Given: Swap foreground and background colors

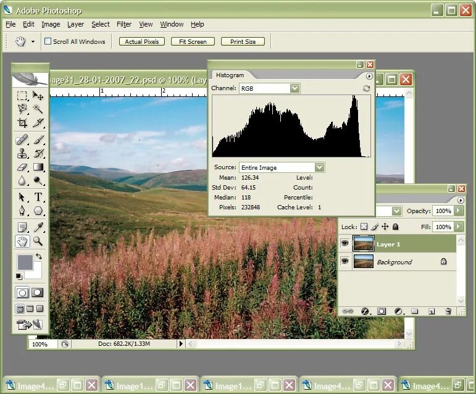Looking at the screenshot, I should [x=38, y=256].
